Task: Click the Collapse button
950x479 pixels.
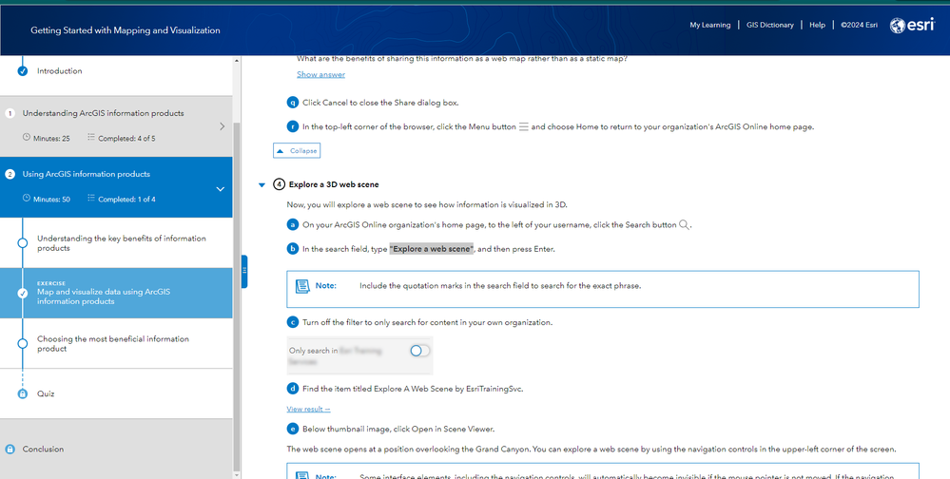Action: pos(297,150)
